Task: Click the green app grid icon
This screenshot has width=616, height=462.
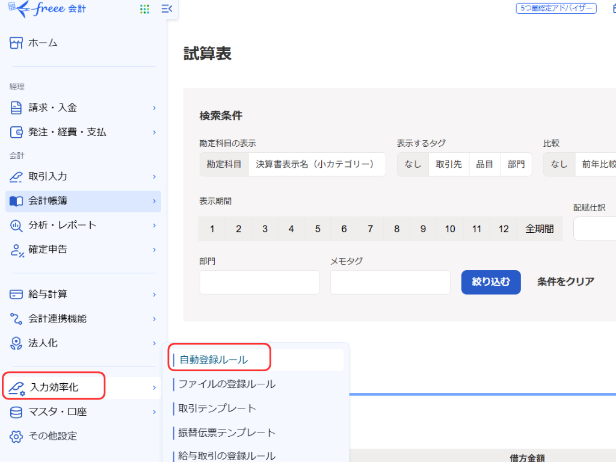Action: pyautogui.click(x=144, y=9)
